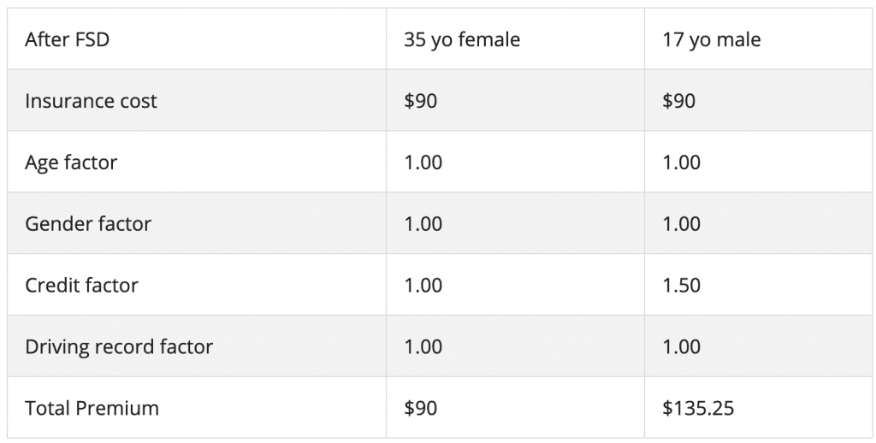Click the "After FSD" header cell
This screenshot has height=443, width=876.
(x=68, y=39)
